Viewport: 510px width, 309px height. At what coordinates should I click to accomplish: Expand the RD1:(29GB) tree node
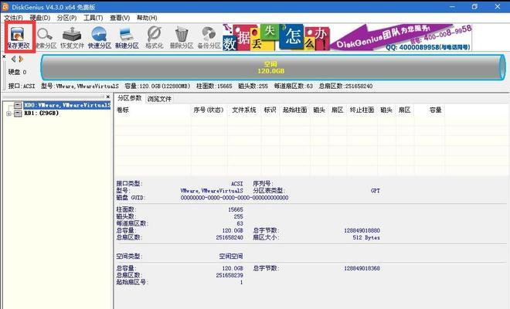click(8, 114)
